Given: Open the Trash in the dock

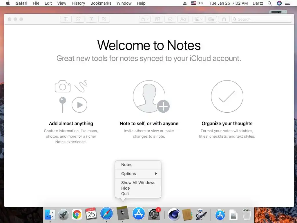Looking at the screenshot, I should click(x=247, y=215).
